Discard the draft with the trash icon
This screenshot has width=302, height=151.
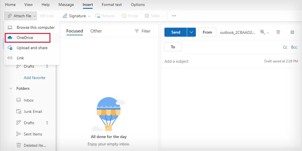coord(278,32)
